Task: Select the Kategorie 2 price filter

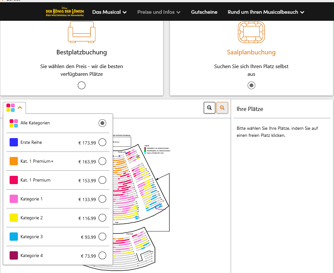Action: click(102, 218)
